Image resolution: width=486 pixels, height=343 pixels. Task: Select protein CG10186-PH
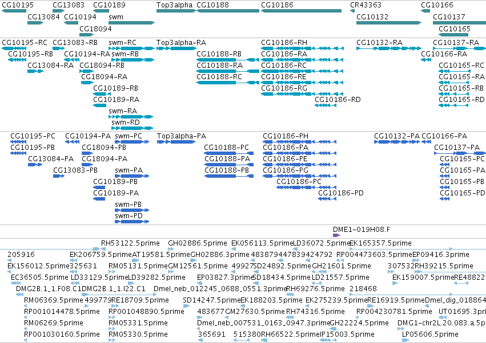click(286, 136)
